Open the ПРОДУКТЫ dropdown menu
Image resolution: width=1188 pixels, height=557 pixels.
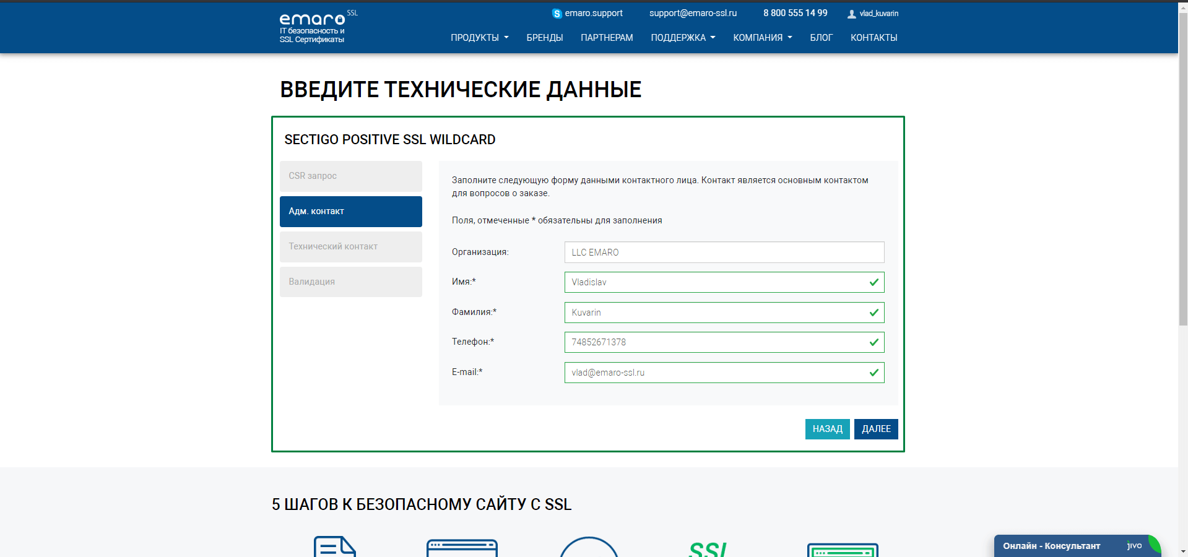click(x=480, y=38)
